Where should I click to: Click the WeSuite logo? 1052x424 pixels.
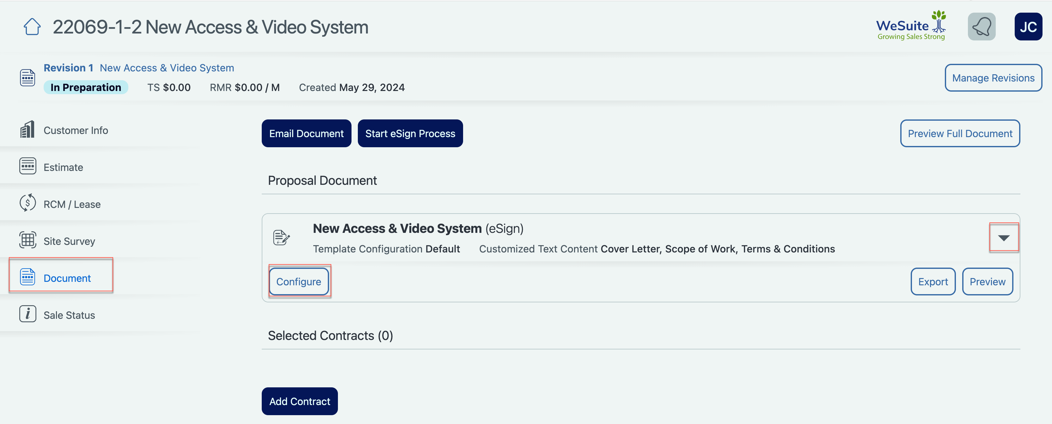(x=912, y=26)
